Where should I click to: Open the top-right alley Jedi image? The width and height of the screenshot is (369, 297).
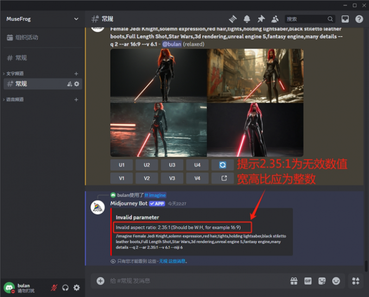255,75
